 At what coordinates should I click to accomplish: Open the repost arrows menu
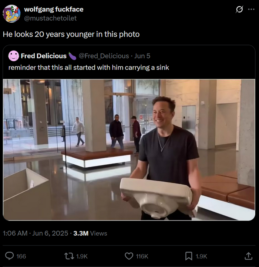click(x=69, y=256)
